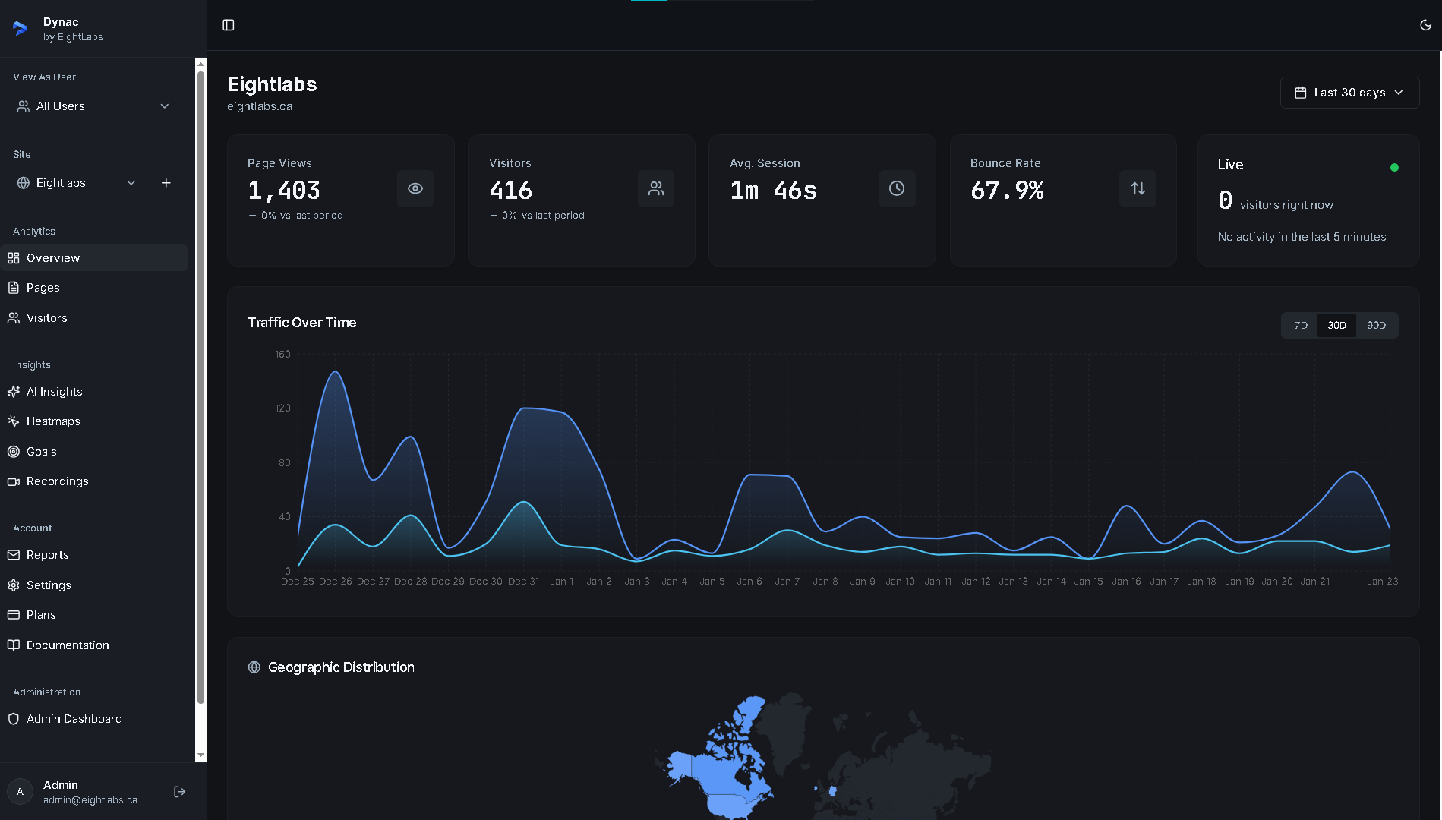Click the Visitors card people icon
Image resolution: width=1442 pixels, height=820 pixels.
click(x=656, y=189)
